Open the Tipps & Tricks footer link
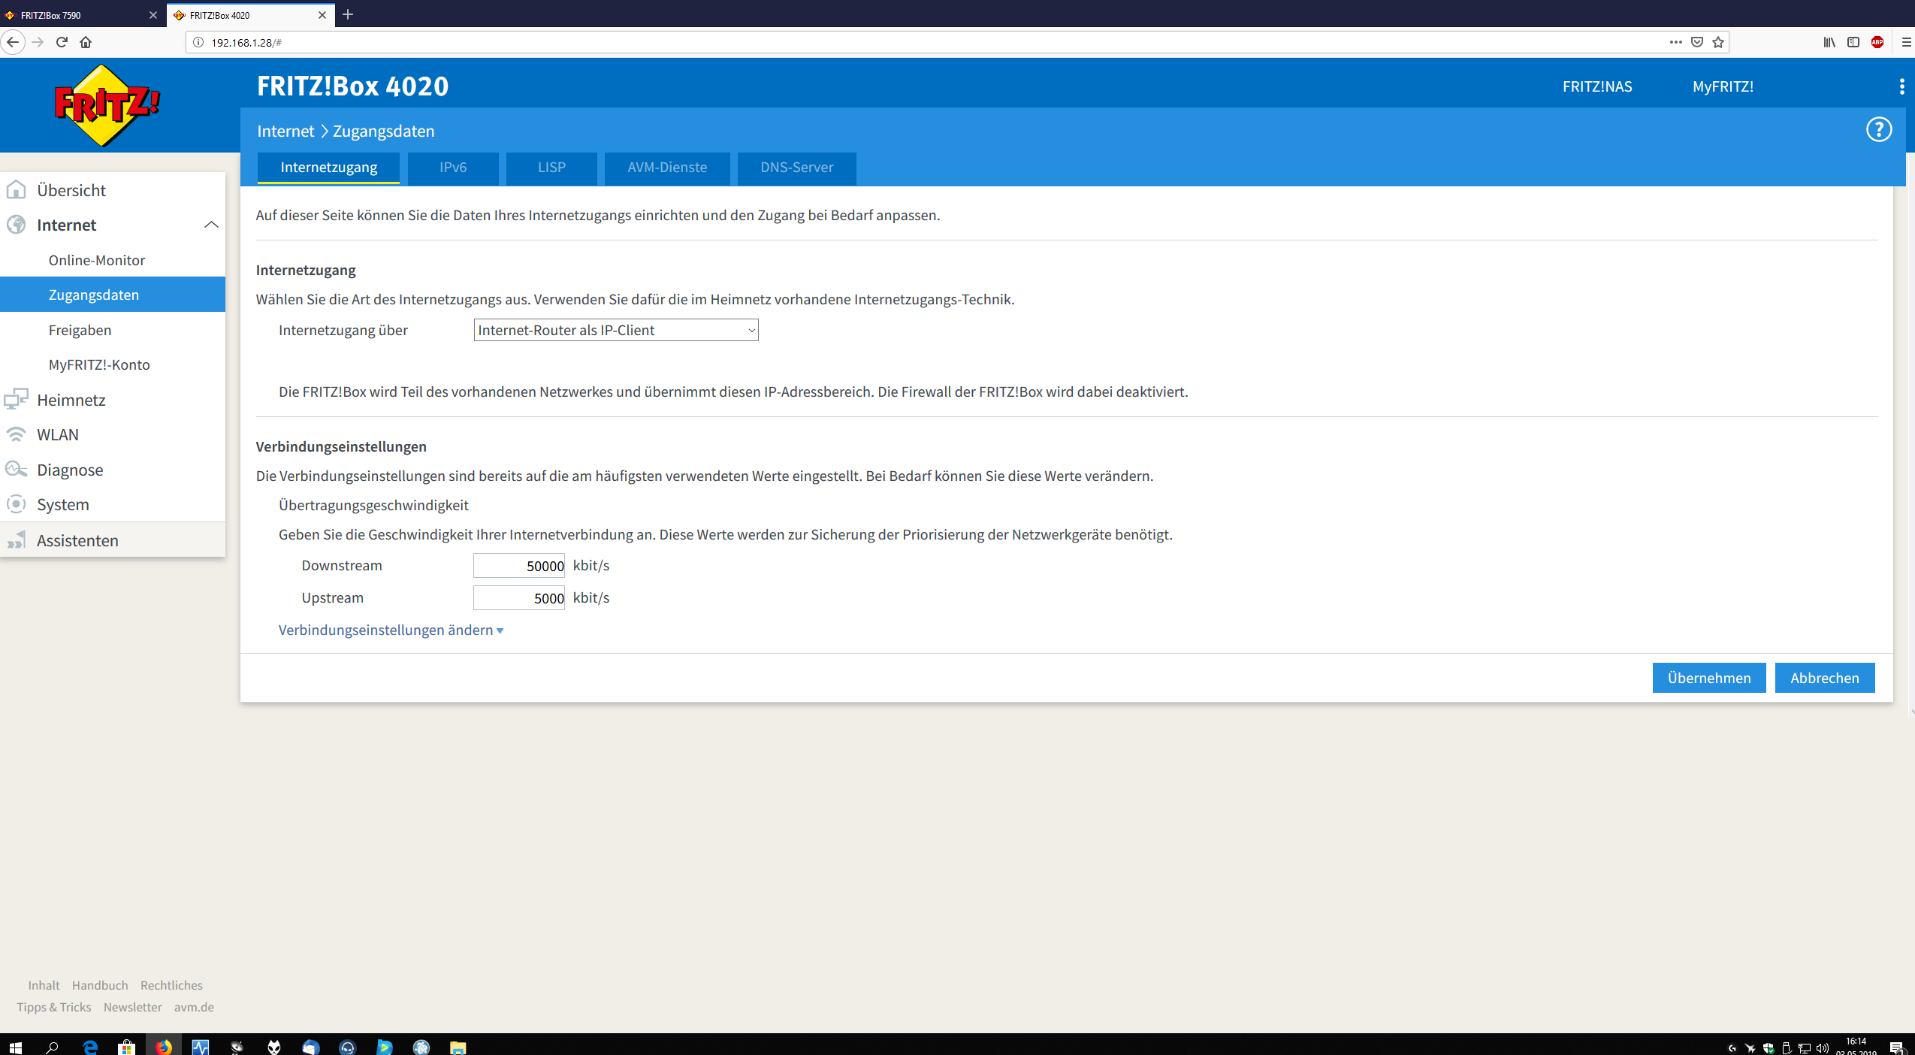 [x=54, y=1007]
